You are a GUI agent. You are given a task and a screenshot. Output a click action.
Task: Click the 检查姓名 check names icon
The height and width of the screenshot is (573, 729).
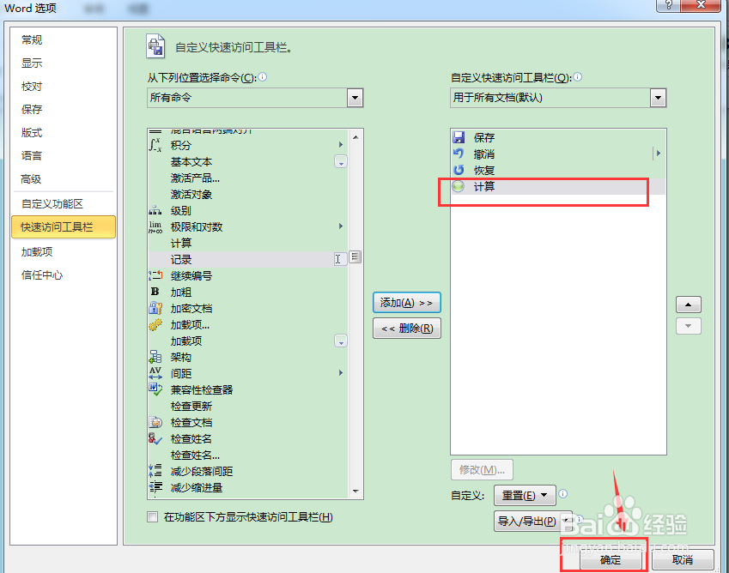155,438
